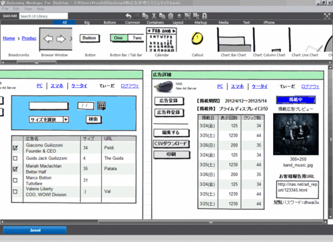Viewport: 333px width, 242px height.
Task: Click the blue mockup file tab at bottom
Action: pyautogui.click(x=35, y=230)
